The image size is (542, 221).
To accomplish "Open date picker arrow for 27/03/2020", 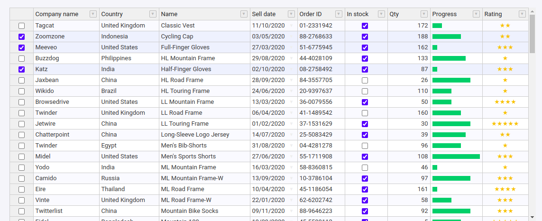I will (x=292, y=47).
